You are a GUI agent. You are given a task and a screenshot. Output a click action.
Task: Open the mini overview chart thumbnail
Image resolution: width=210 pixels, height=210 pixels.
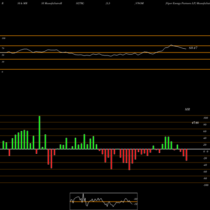pos(104,201)
